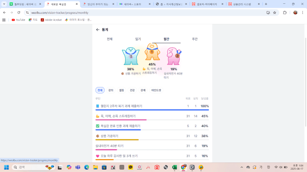Screen dimensions: 307x172
Task: Select the 전체 category filter chip
Action: pyautogui.click(x=100, y=90)
